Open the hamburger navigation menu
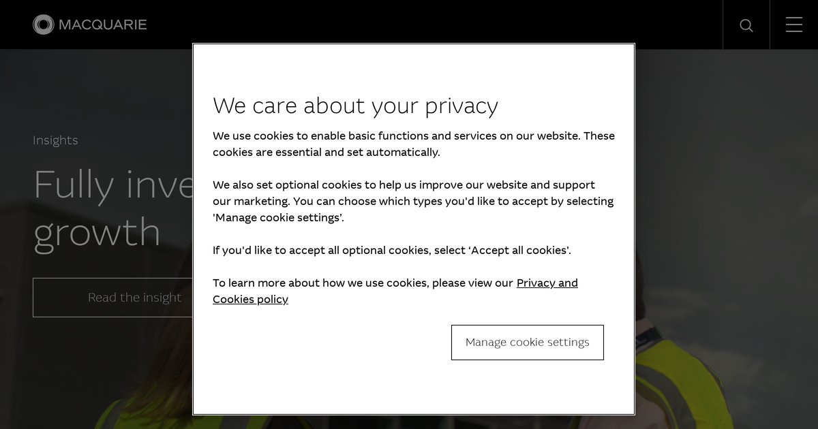The width and height of the screenshot is (818, 429). 793,25
